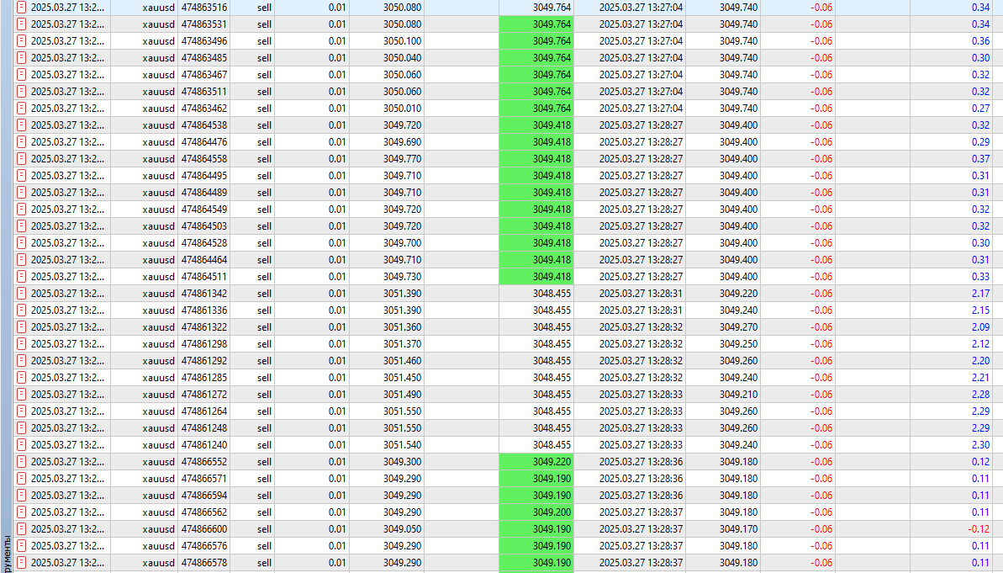Click the document icon for order 474864538
Image resolution: width=1003 pixels, height=573 pixels.
tap(21, 125)
